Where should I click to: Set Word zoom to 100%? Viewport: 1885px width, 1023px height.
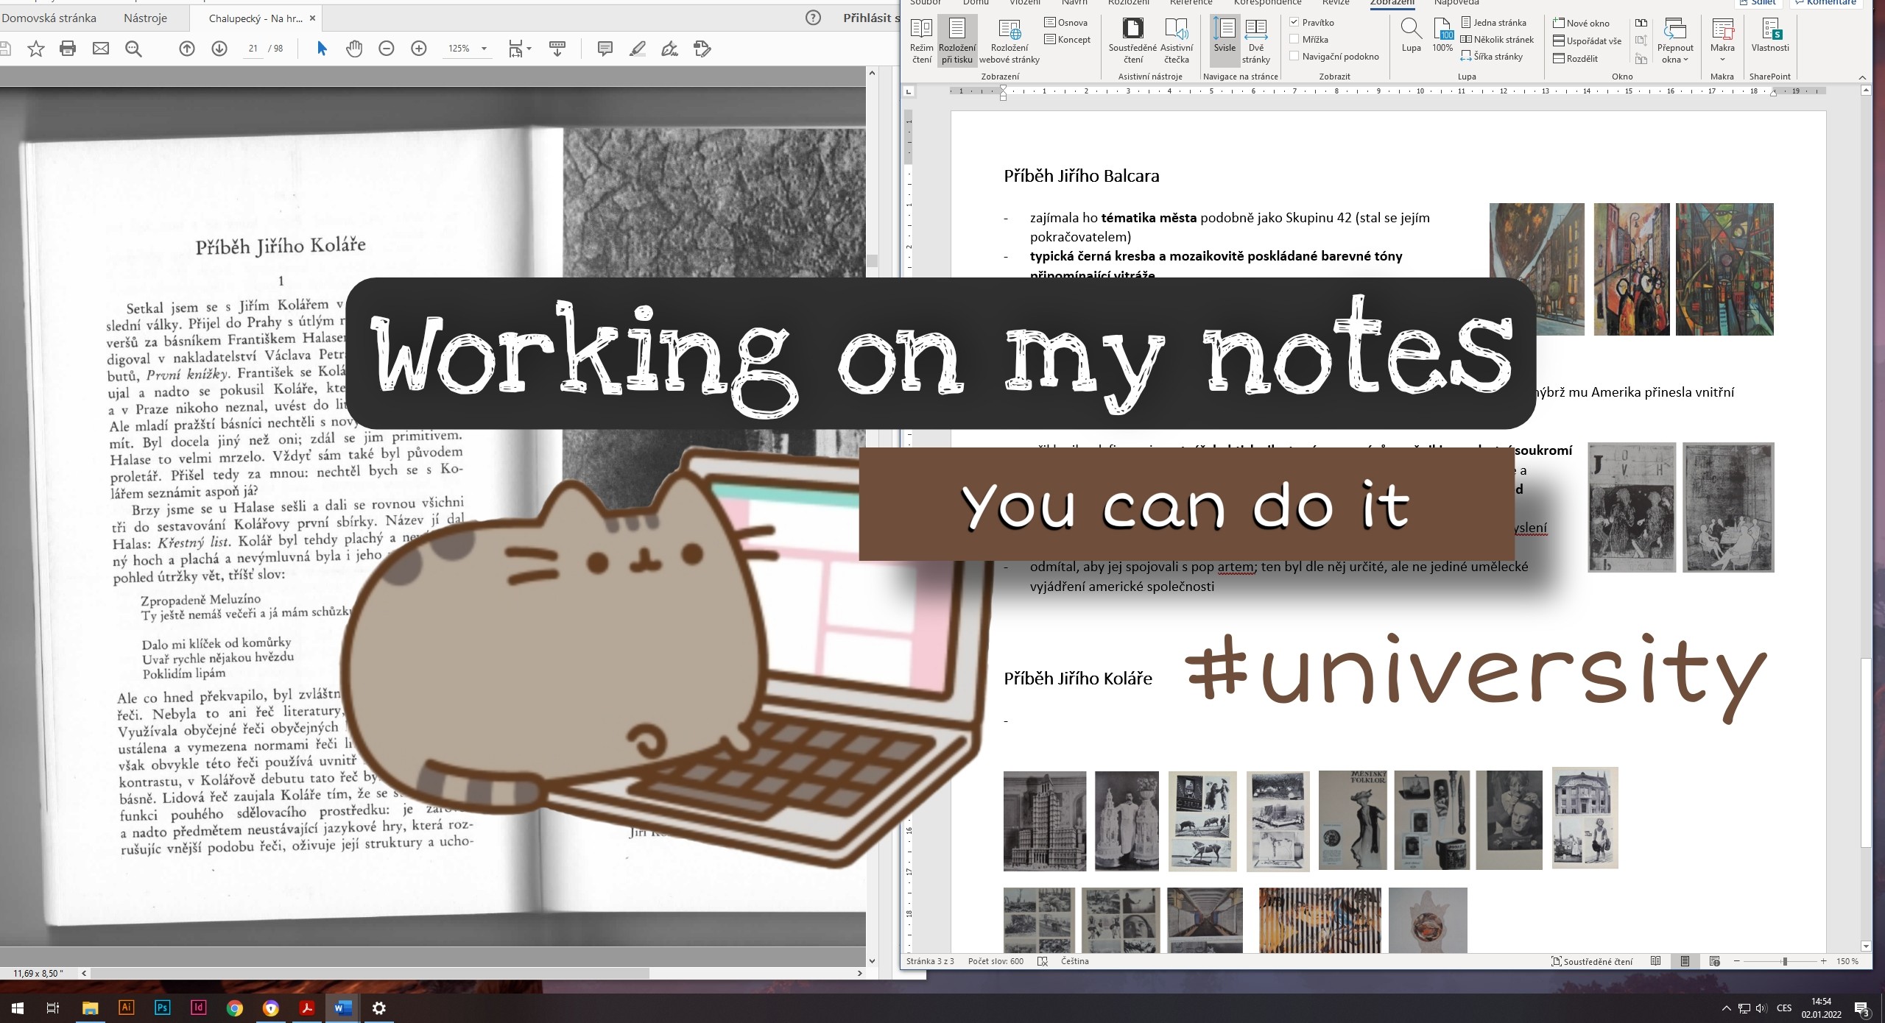tap(1442, 36)
